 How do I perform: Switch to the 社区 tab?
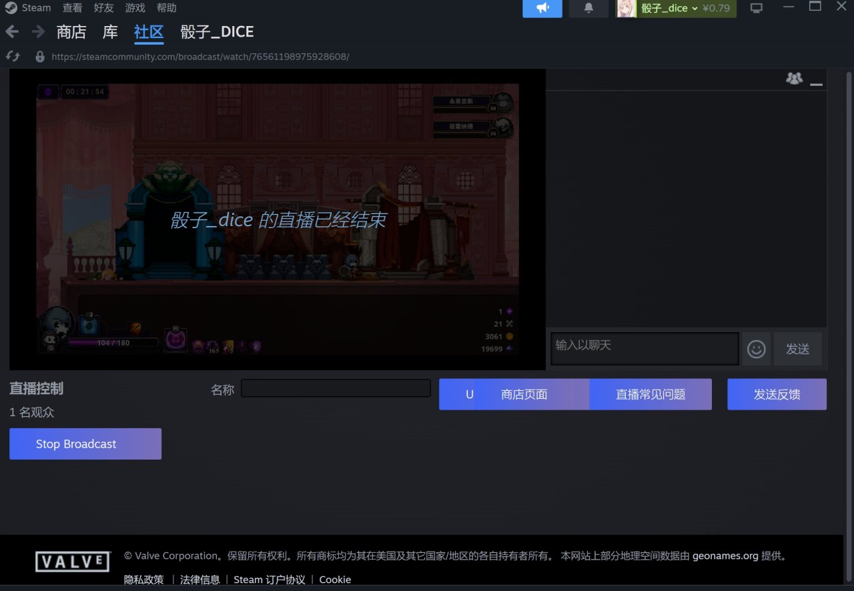(149, 32)
